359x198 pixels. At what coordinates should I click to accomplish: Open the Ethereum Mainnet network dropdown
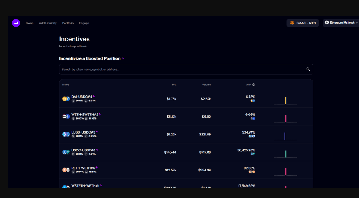(x=341, y=23)
